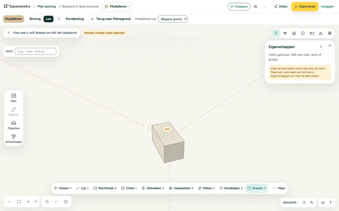Image resolution: width=339 pixels, height=211 pixels.
Task: Show the keyboard shortcuts icon
Action: (323, 203)
